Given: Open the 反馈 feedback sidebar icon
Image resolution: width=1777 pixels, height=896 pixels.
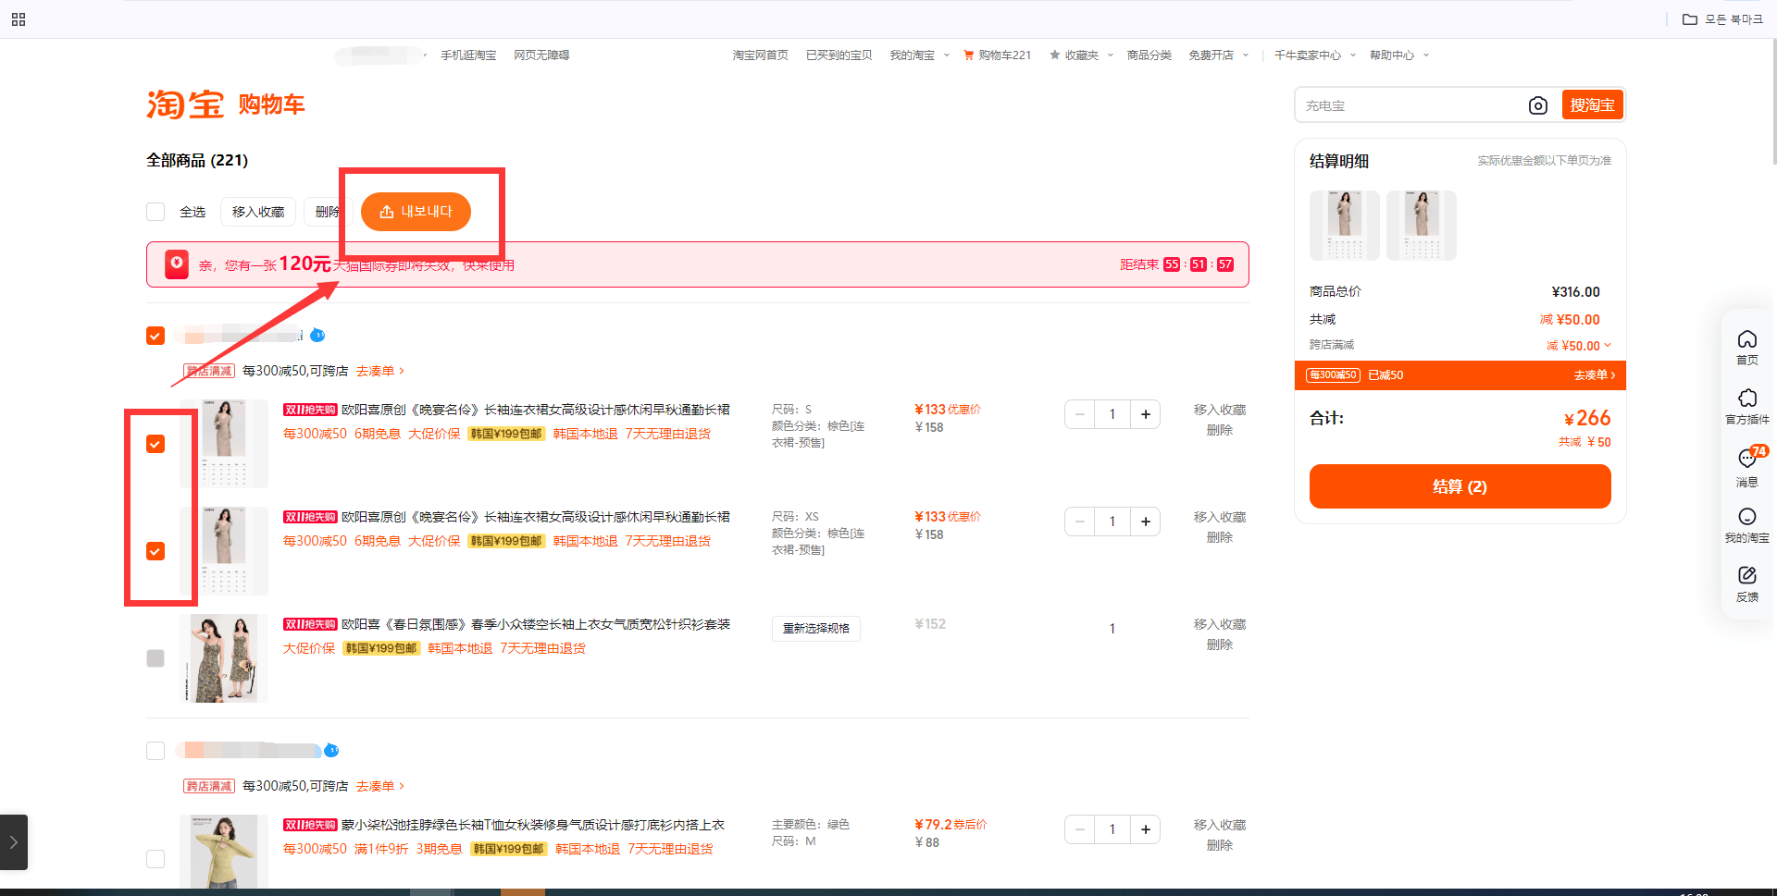Looking at the screenshot, I should pyautogui.click(x=1746, y=583).
